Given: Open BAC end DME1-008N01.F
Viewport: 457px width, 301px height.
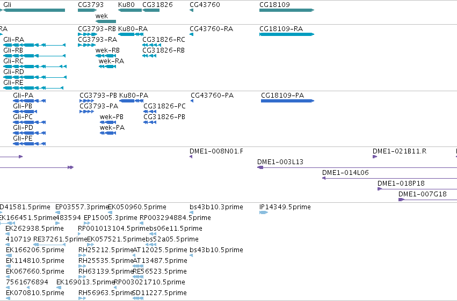Looking at the screenshot, I should 216,151.
